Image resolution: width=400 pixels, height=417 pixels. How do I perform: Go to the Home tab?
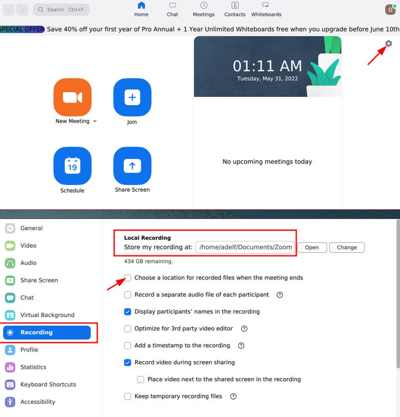141,10
